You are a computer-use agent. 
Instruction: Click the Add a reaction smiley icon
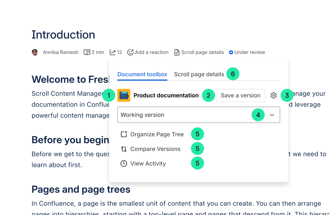pos(131,52)
